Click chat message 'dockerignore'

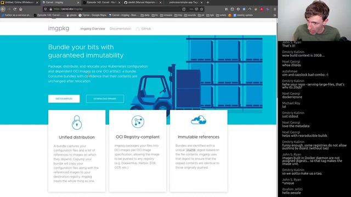pos(292,97)
